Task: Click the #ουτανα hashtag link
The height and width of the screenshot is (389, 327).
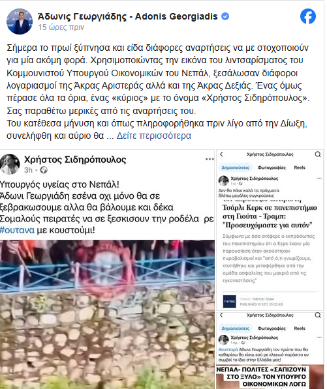Action: 17,230
